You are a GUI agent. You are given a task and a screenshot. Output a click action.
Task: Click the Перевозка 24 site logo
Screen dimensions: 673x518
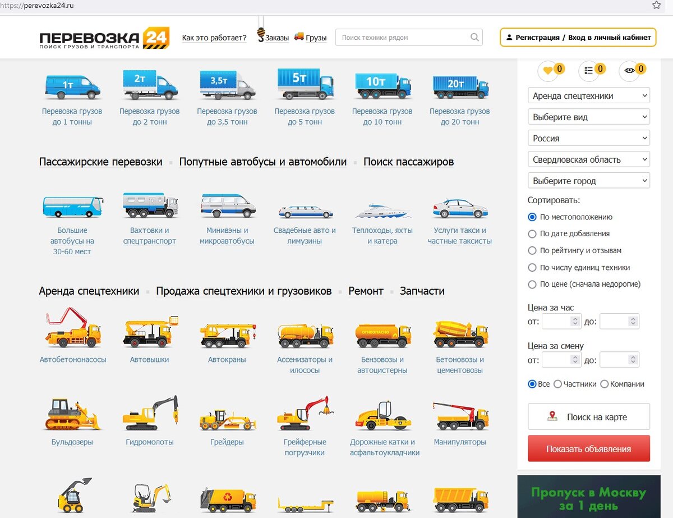pyautogui.click(x=104, y=38)
